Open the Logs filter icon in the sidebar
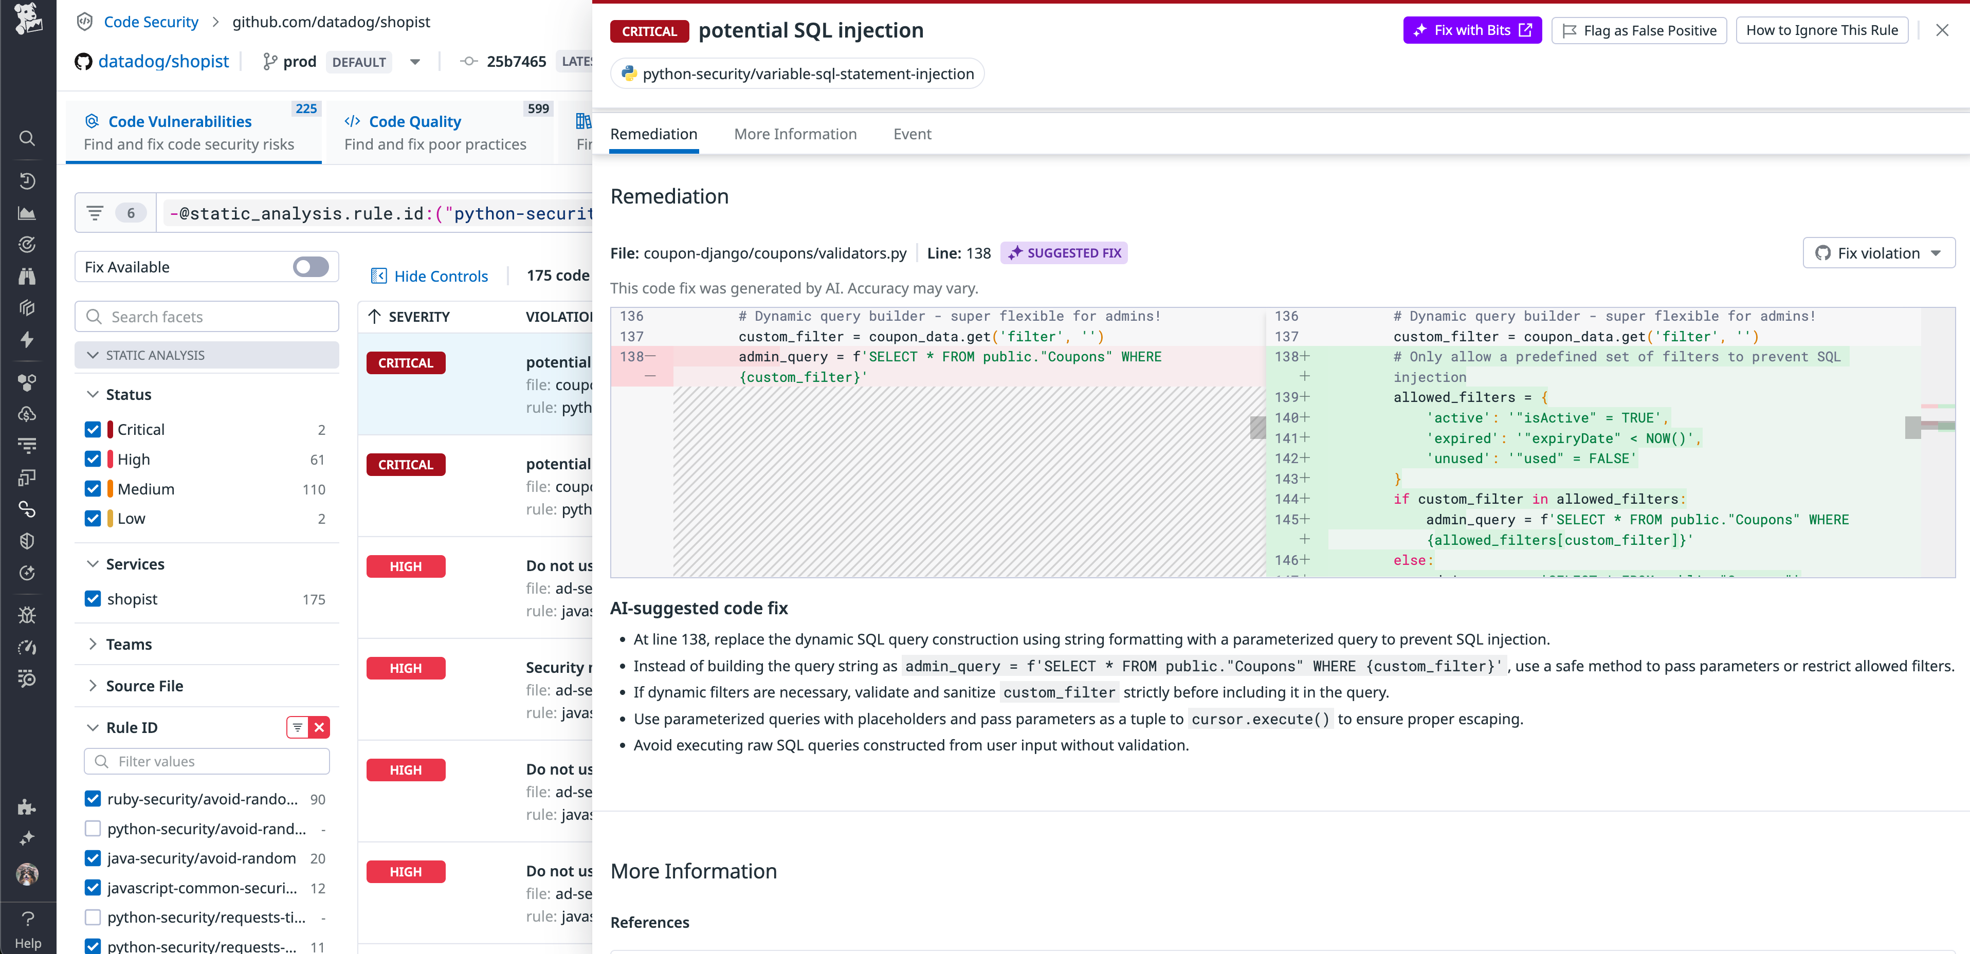 coord(28,445)
